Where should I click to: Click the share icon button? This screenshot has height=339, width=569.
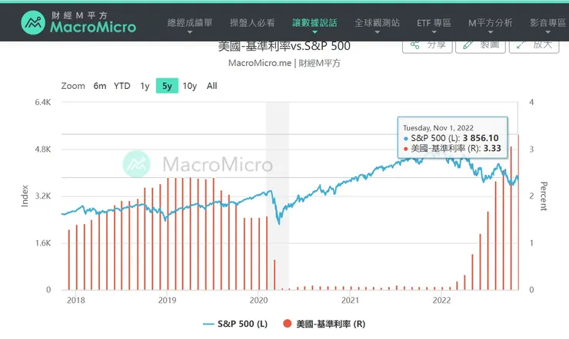(x=415, y=44)
